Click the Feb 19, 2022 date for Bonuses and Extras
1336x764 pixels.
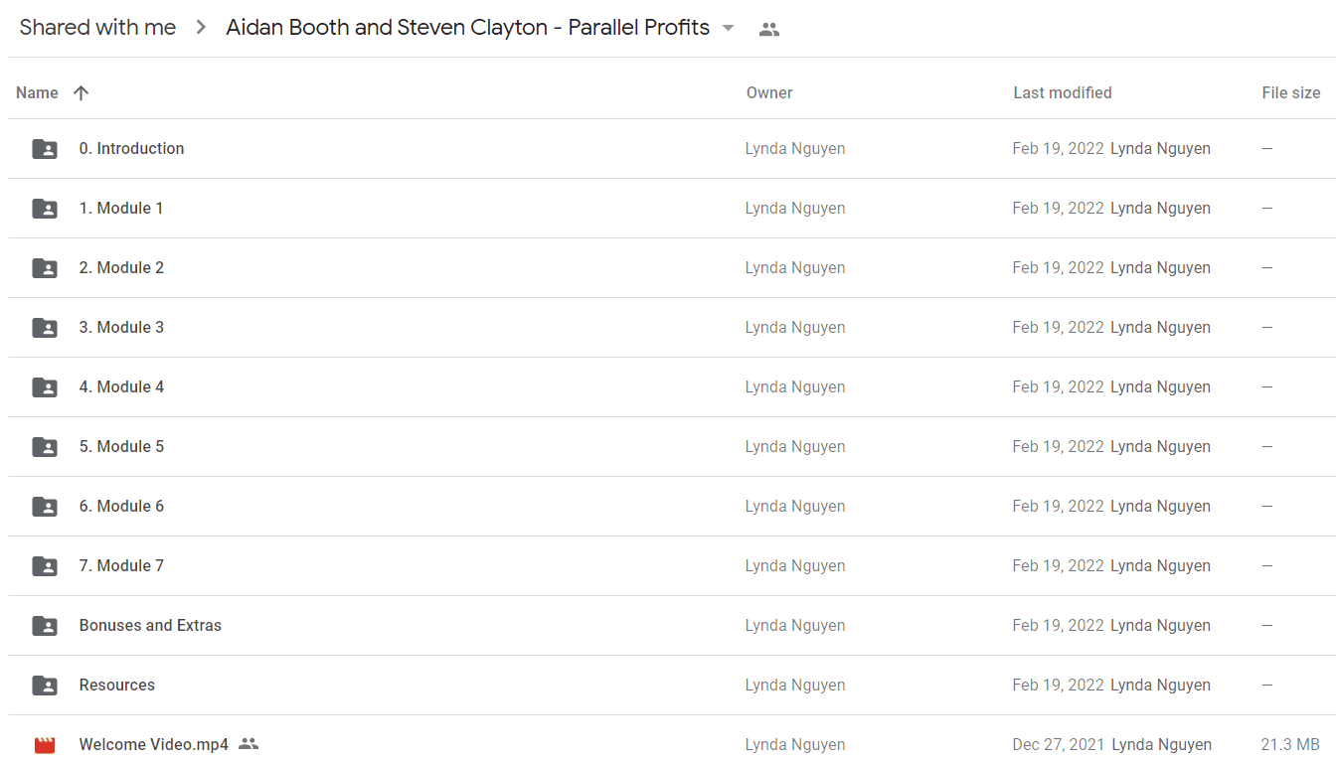coord(1058,625)
